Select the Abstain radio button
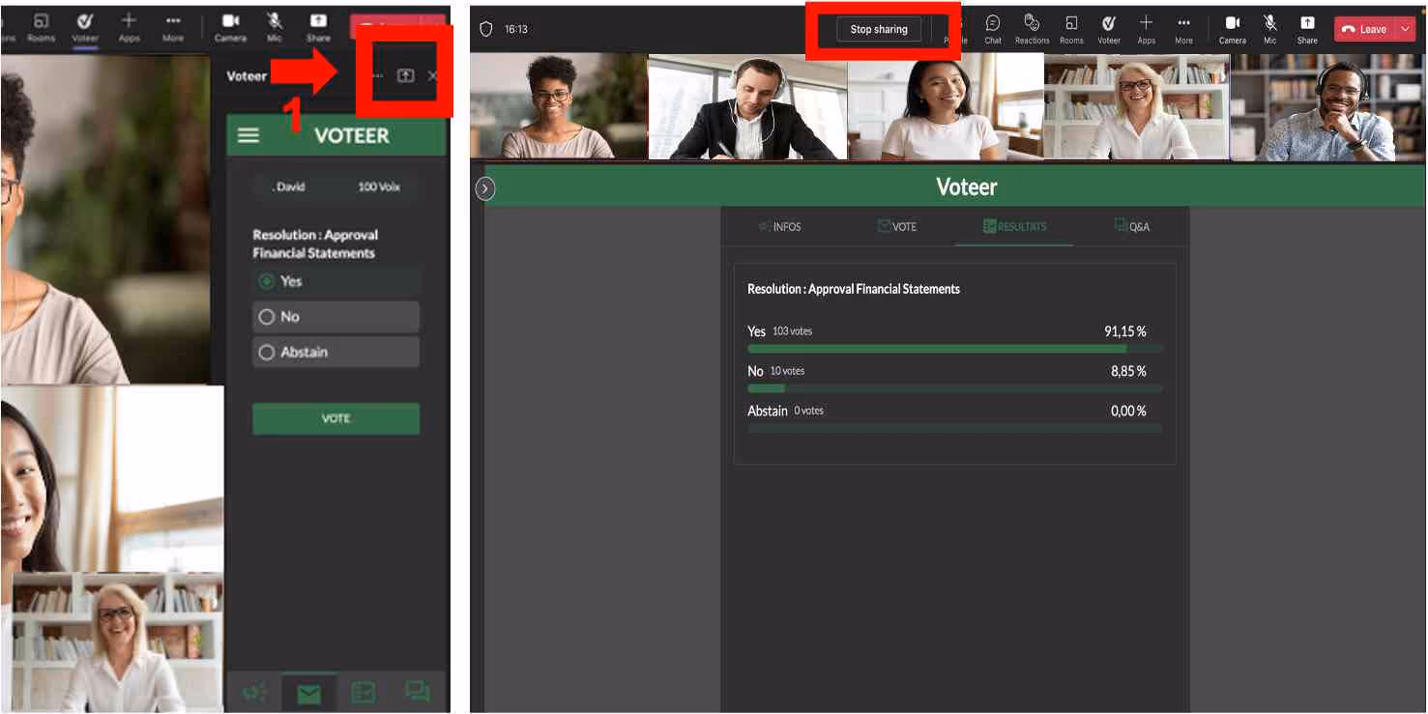Viewport: 1428px width, 714px height. click(x=267, y=352)
